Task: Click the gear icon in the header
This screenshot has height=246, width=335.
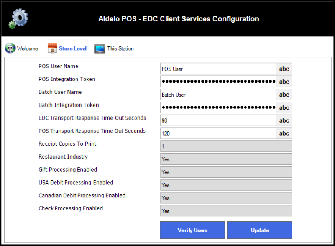Action: click(x=18, y=18)
